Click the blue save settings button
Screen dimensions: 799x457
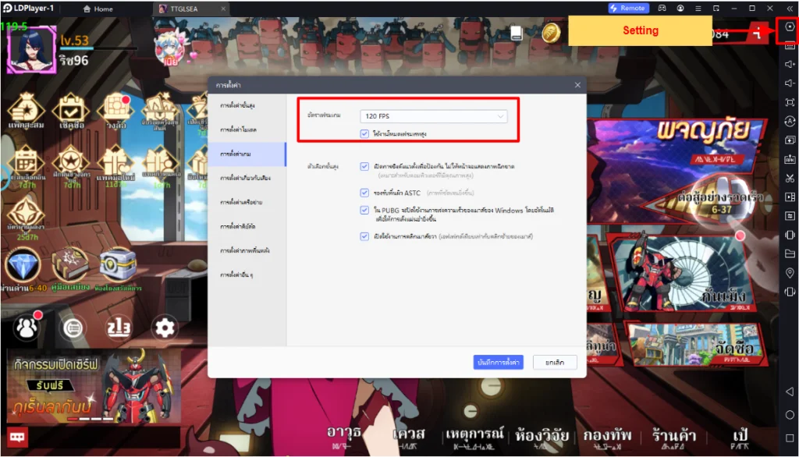pyautogui.click(x=498, y=362)
